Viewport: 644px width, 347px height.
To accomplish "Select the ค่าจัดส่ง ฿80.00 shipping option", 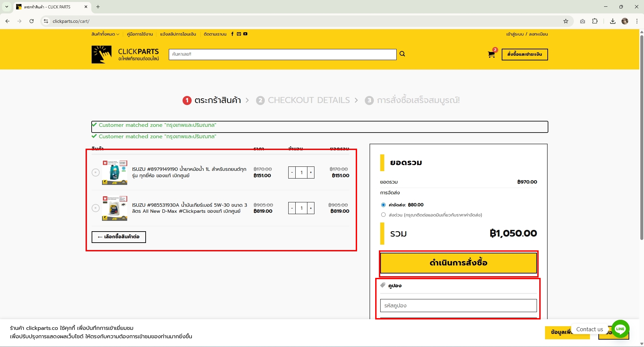I will coord(383,205).
